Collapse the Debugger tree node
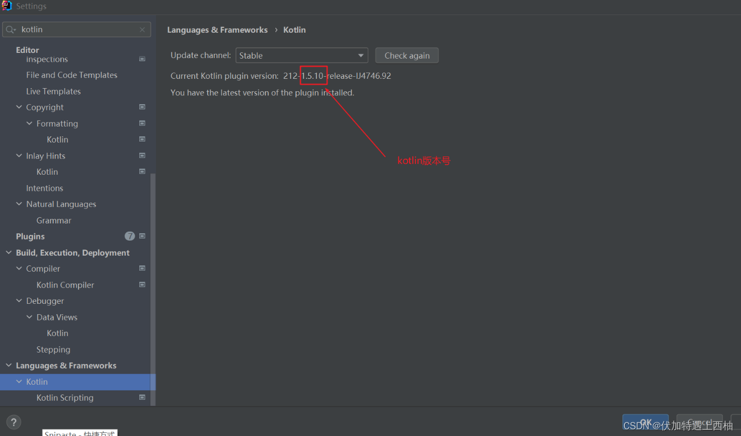 (19, 301)
